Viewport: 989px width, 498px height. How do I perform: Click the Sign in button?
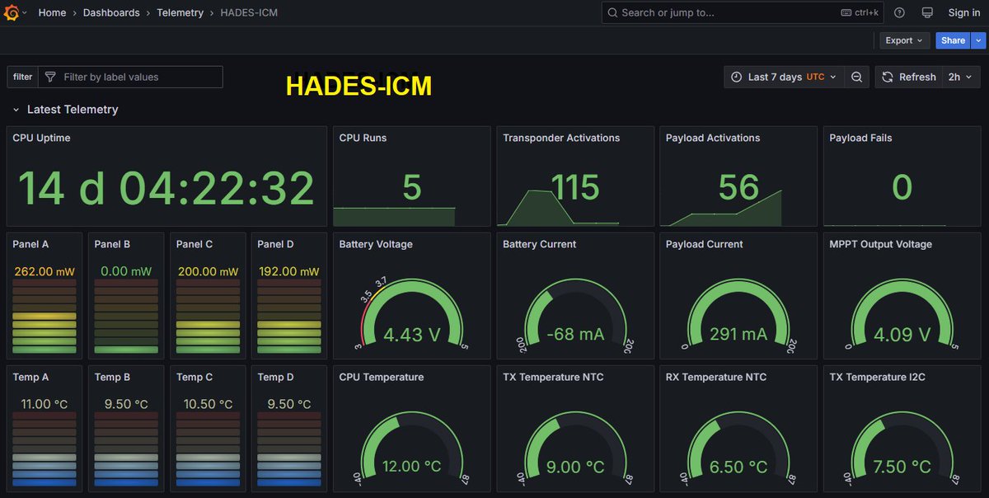[963, 12]
